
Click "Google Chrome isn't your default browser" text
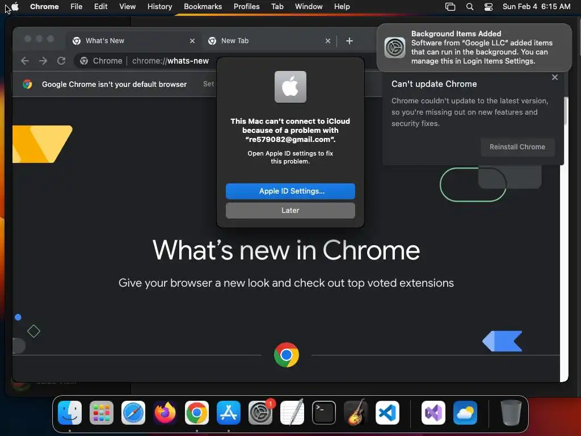(114, 84)
